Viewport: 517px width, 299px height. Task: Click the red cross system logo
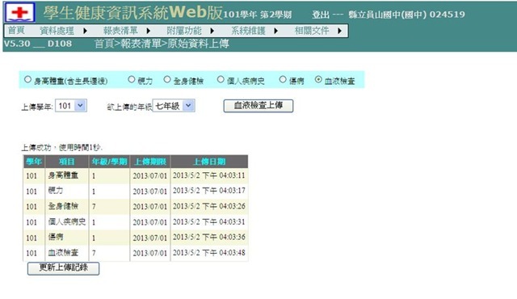click(19, 12)
